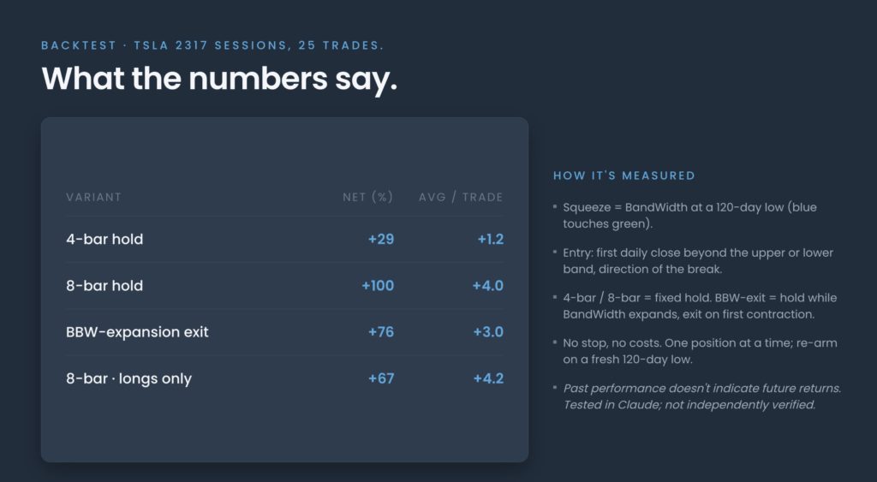Select the BBW-expansion exit row label
The height and width of the screenshot is (482, 877).
(x=137, y=332)
